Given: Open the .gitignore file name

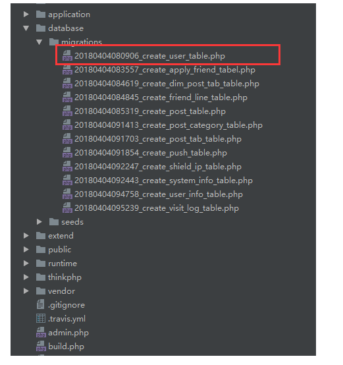Looking at the screenshot, I should tap(66, 305).
